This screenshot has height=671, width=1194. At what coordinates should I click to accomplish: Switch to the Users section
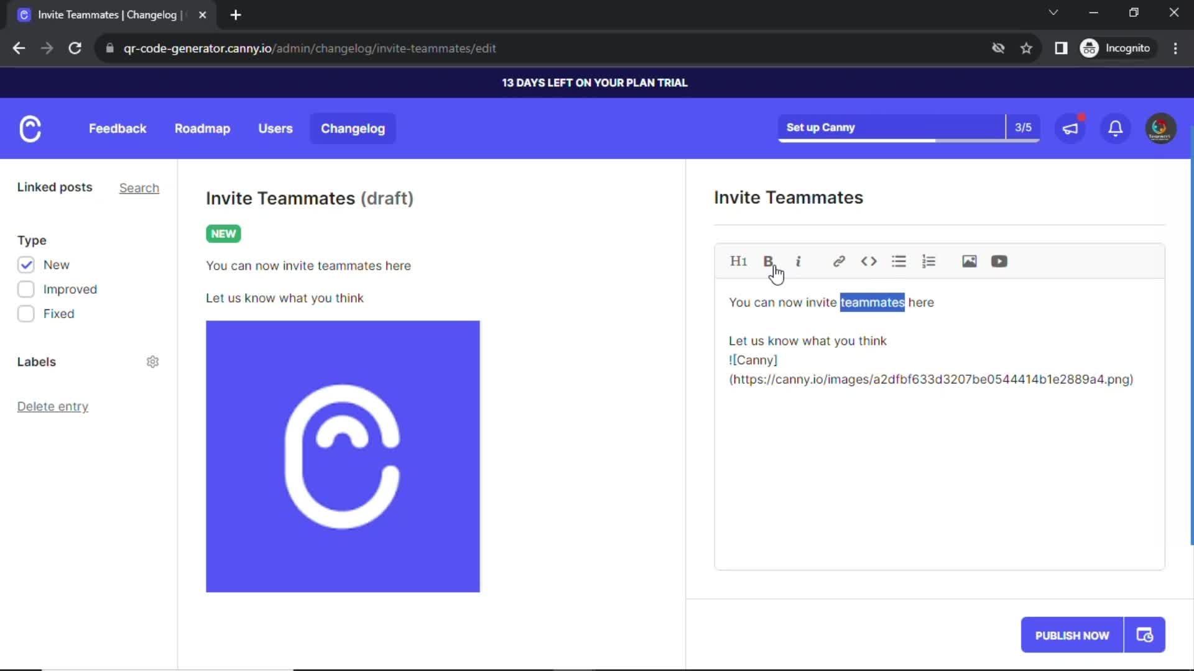(275, 129)
